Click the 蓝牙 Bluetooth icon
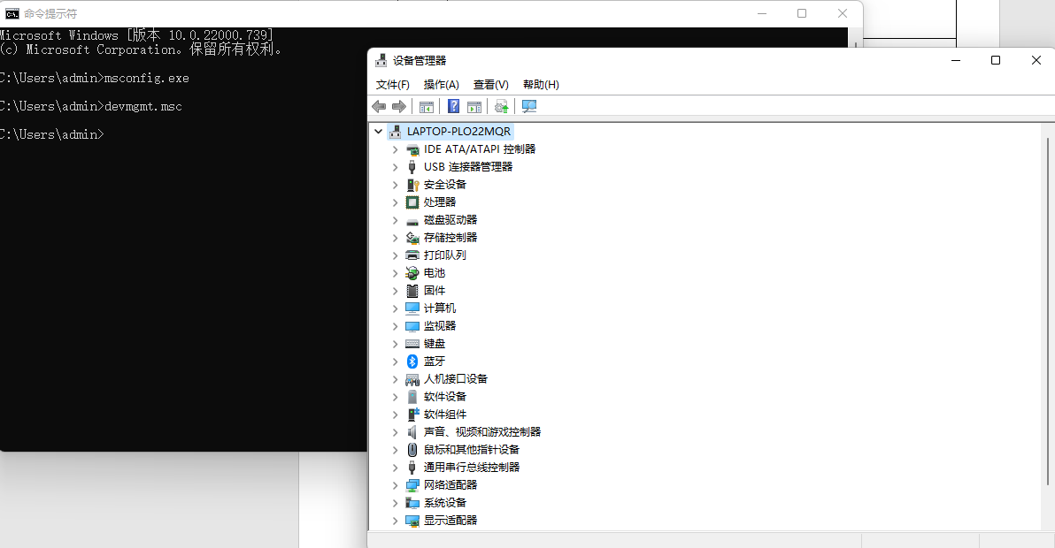Image resolution: width=1055 pixels, height=548 pixels. coord(412,362)
